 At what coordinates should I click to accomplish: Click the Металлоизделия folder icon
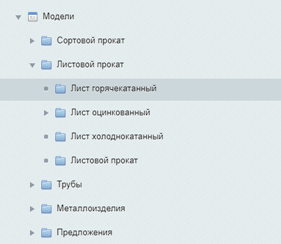(46, 209)
